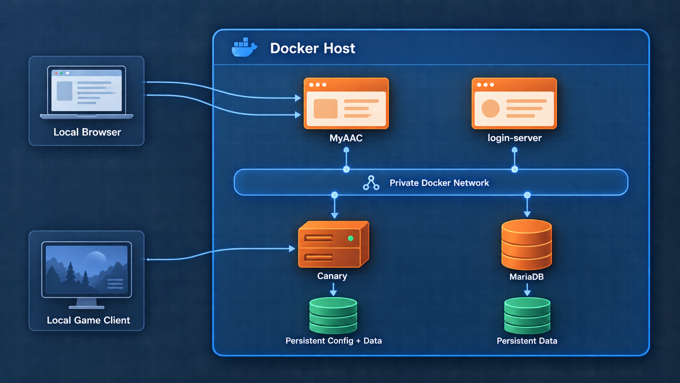Click green Persistent Data volume icon under MariaDB
This screenshot has width=680, height=383.
pyautogui.click(x=527, y=315)
